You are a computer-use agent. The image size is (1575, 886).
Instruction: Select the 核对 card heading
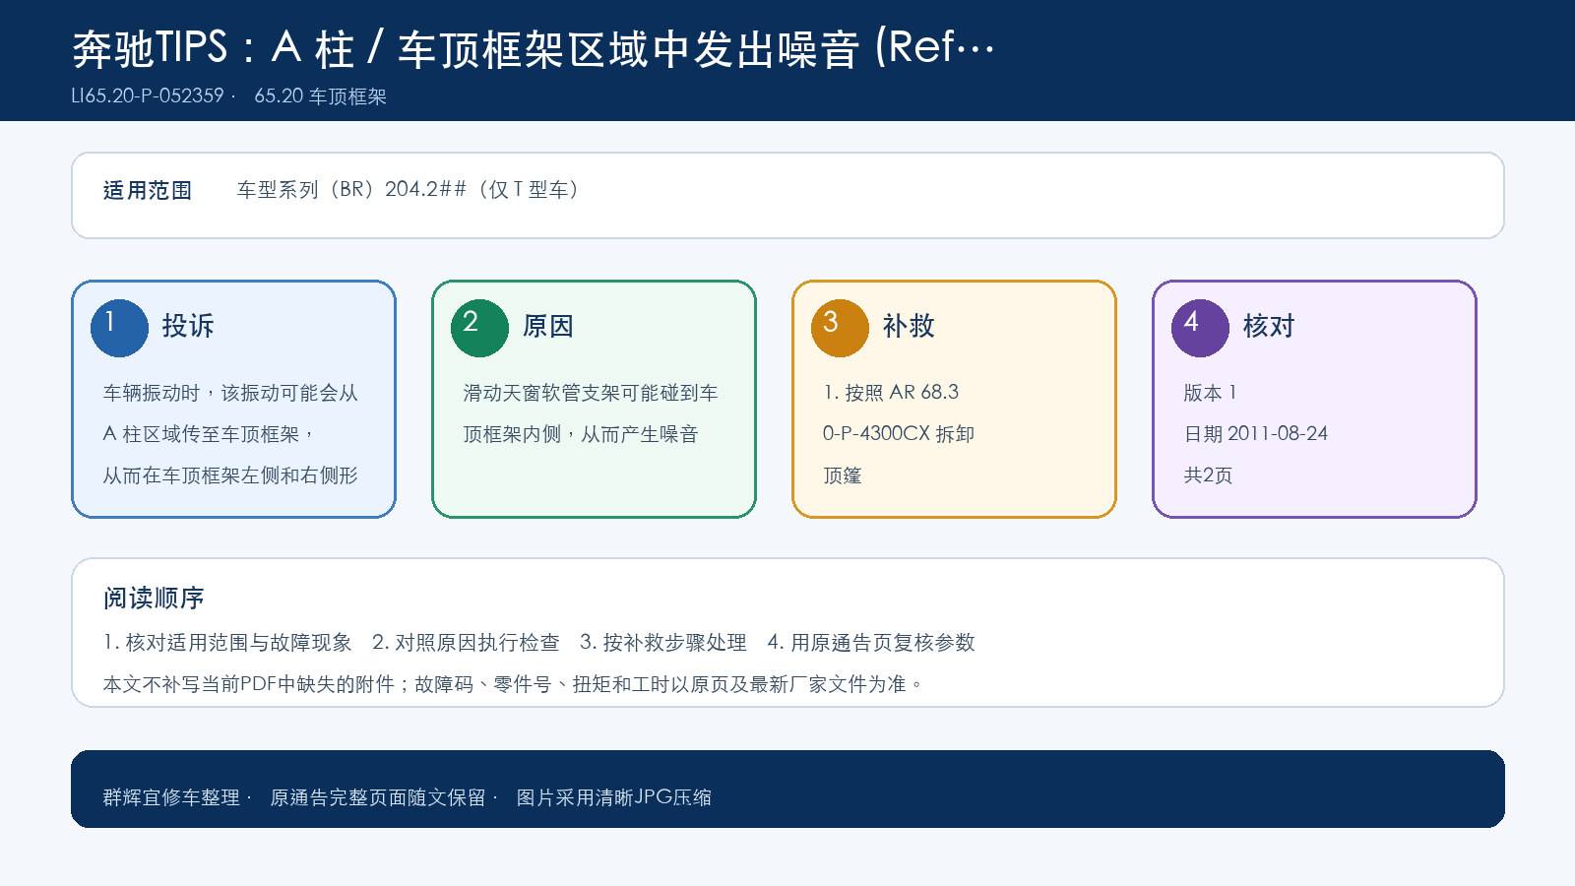(x=1269, y=326)
